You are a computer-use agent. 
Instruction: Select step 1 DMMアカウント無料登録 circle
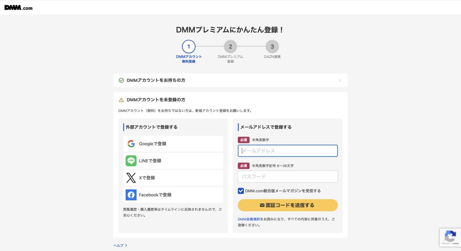[x=189, y=46]
